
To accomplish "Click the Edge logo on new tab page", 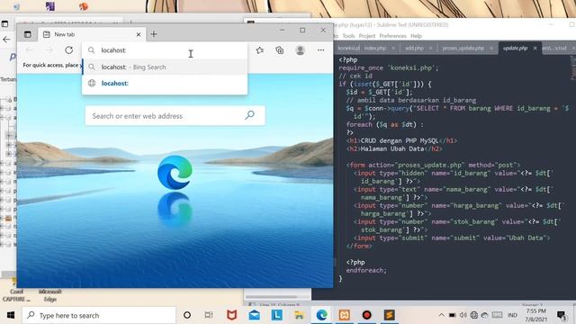I will (175, 172).
